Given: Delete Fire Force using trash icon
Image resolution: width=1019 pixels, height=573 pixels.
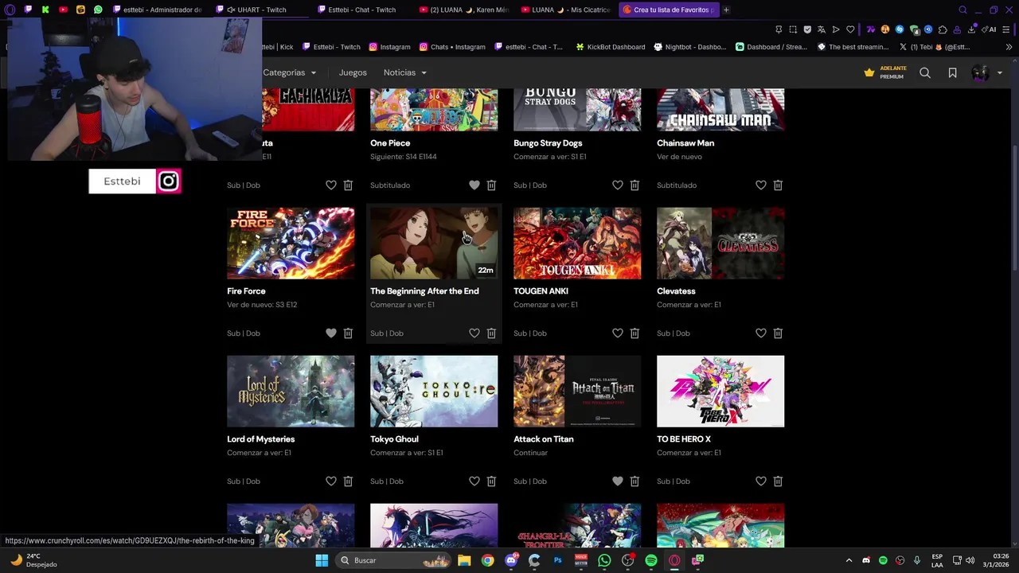Looking at the screenshot, I should [x=348, y=333].
